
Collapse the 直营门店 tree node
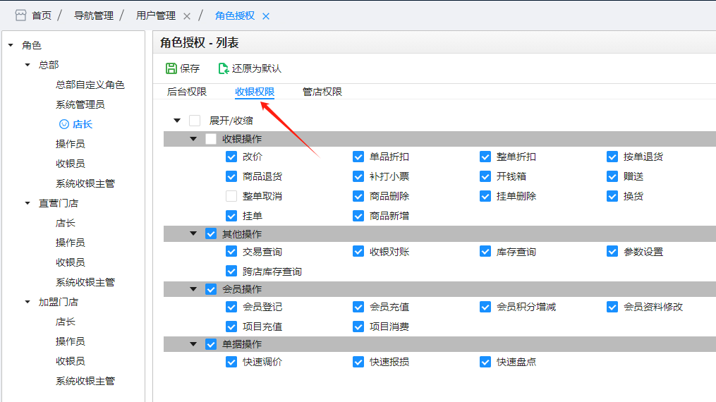(28, 203)
